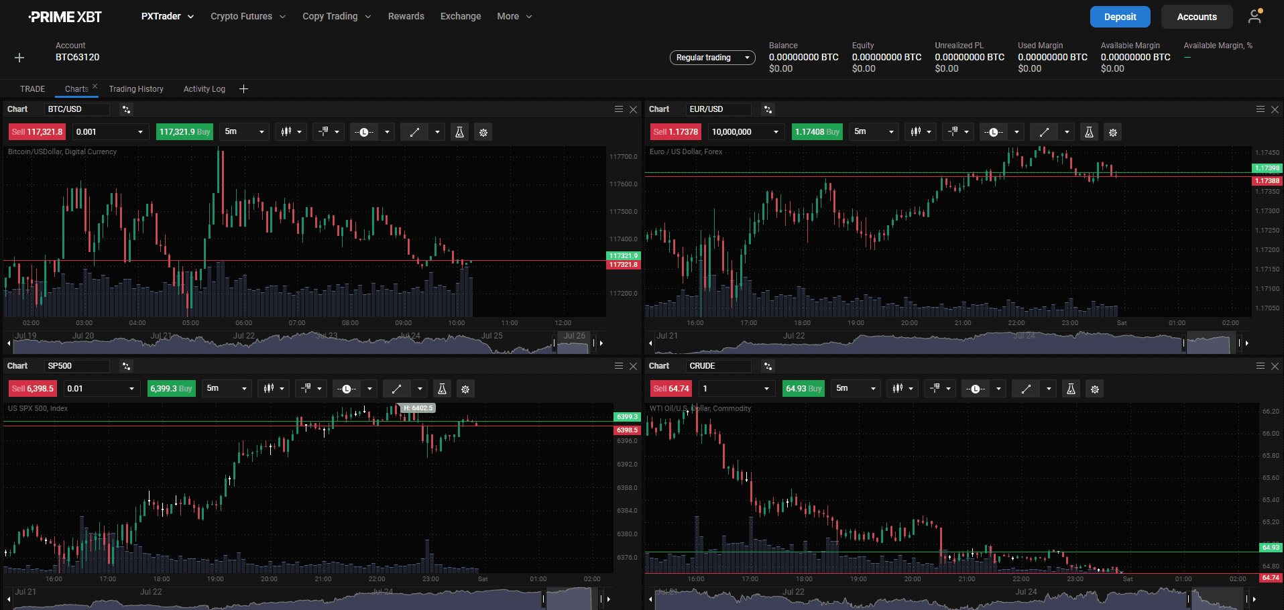Screen dimensions: 1284x610
Task: Open the hamburger menu of CRUDE chart
Action: tap(1261, 366)
